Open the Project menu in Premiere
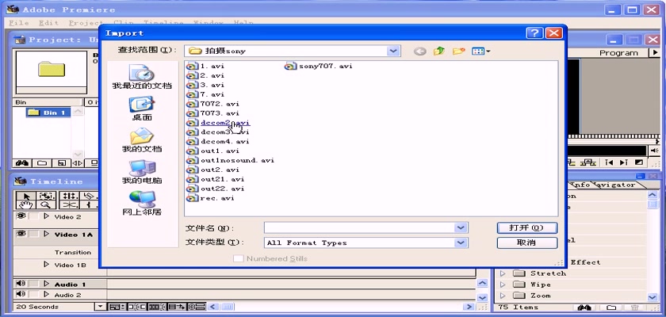Screen dimensions: 666x317 click(86, 23)
